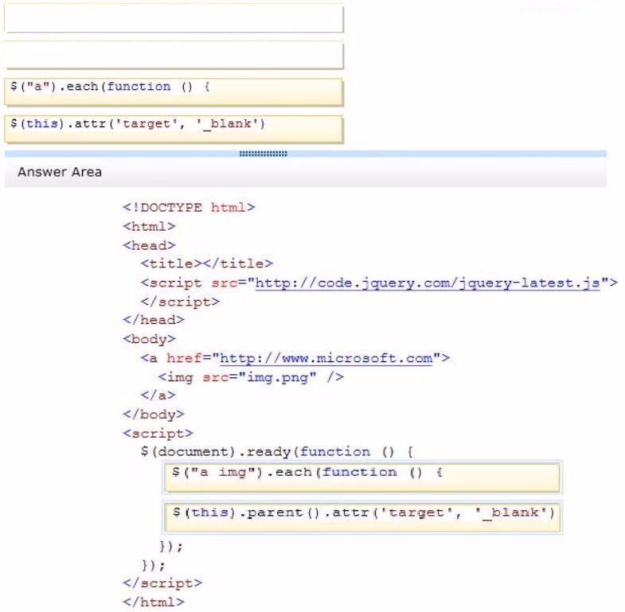Open the code.jquery.com jquery-latest.js link

[428, 283]
